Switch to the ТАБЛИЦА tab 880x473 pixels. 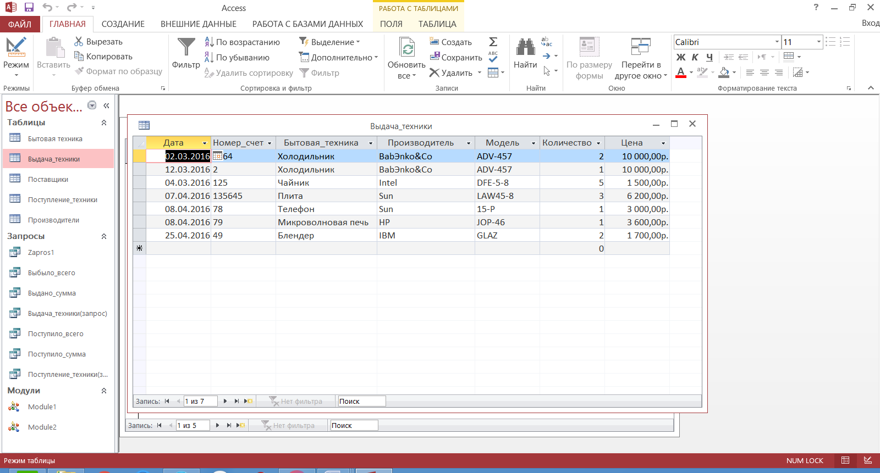pos(437,24)
